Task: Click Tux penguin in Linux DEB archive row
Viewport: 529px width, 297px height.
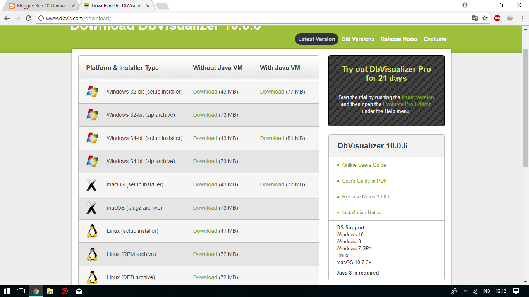Action: pyautogui.click(x=92, y=277)
